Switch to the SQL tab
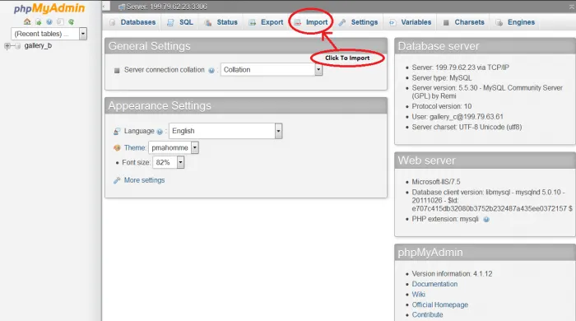Screen dimensions: 576x321 click(186, 22)
